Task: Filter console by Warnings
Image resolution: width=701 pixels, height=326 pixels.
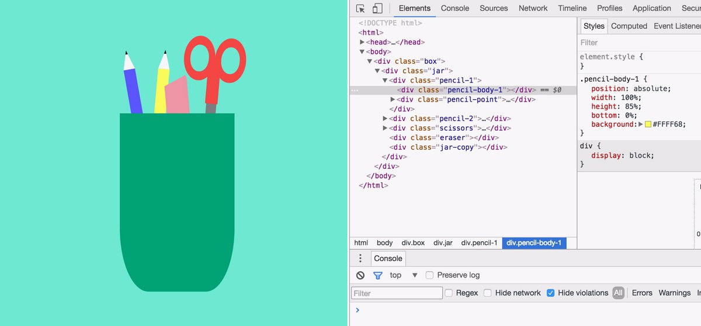Action: click(675, 293)
